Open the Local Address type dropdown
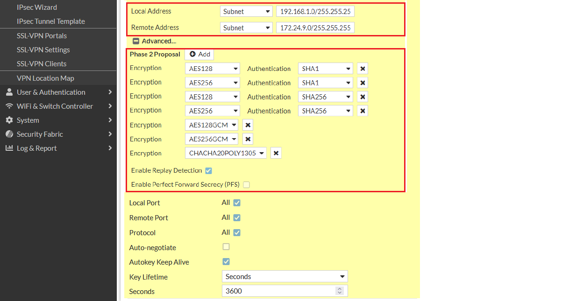This screenshot has width=576, height=301. [246, 11]
